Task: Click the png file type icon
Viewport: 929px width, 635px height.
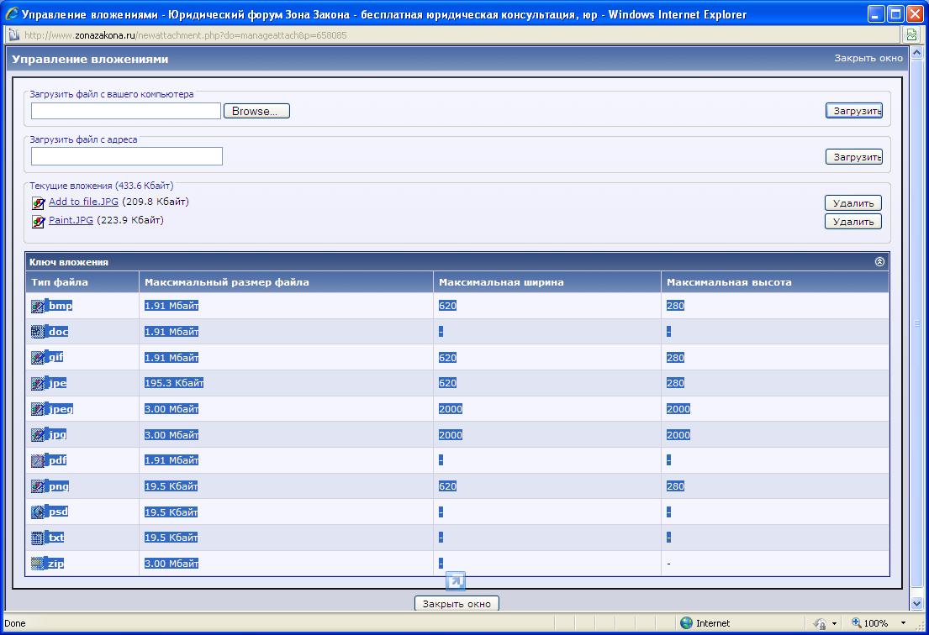Action: [38, 486]
